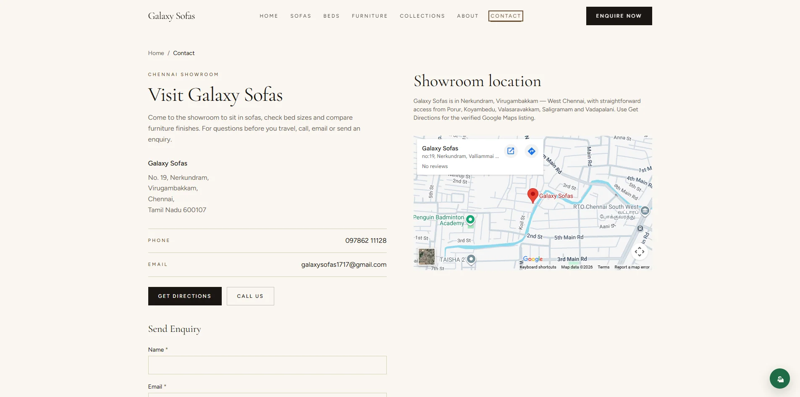Click the 'Contact' breadcrumb text
This screenshot has width=800, height=397.
point(184,53)
